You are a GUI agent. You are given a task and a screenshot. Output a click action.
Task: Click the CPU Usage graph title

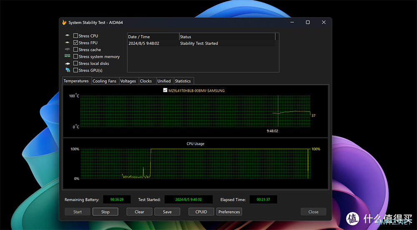point(196,144)
